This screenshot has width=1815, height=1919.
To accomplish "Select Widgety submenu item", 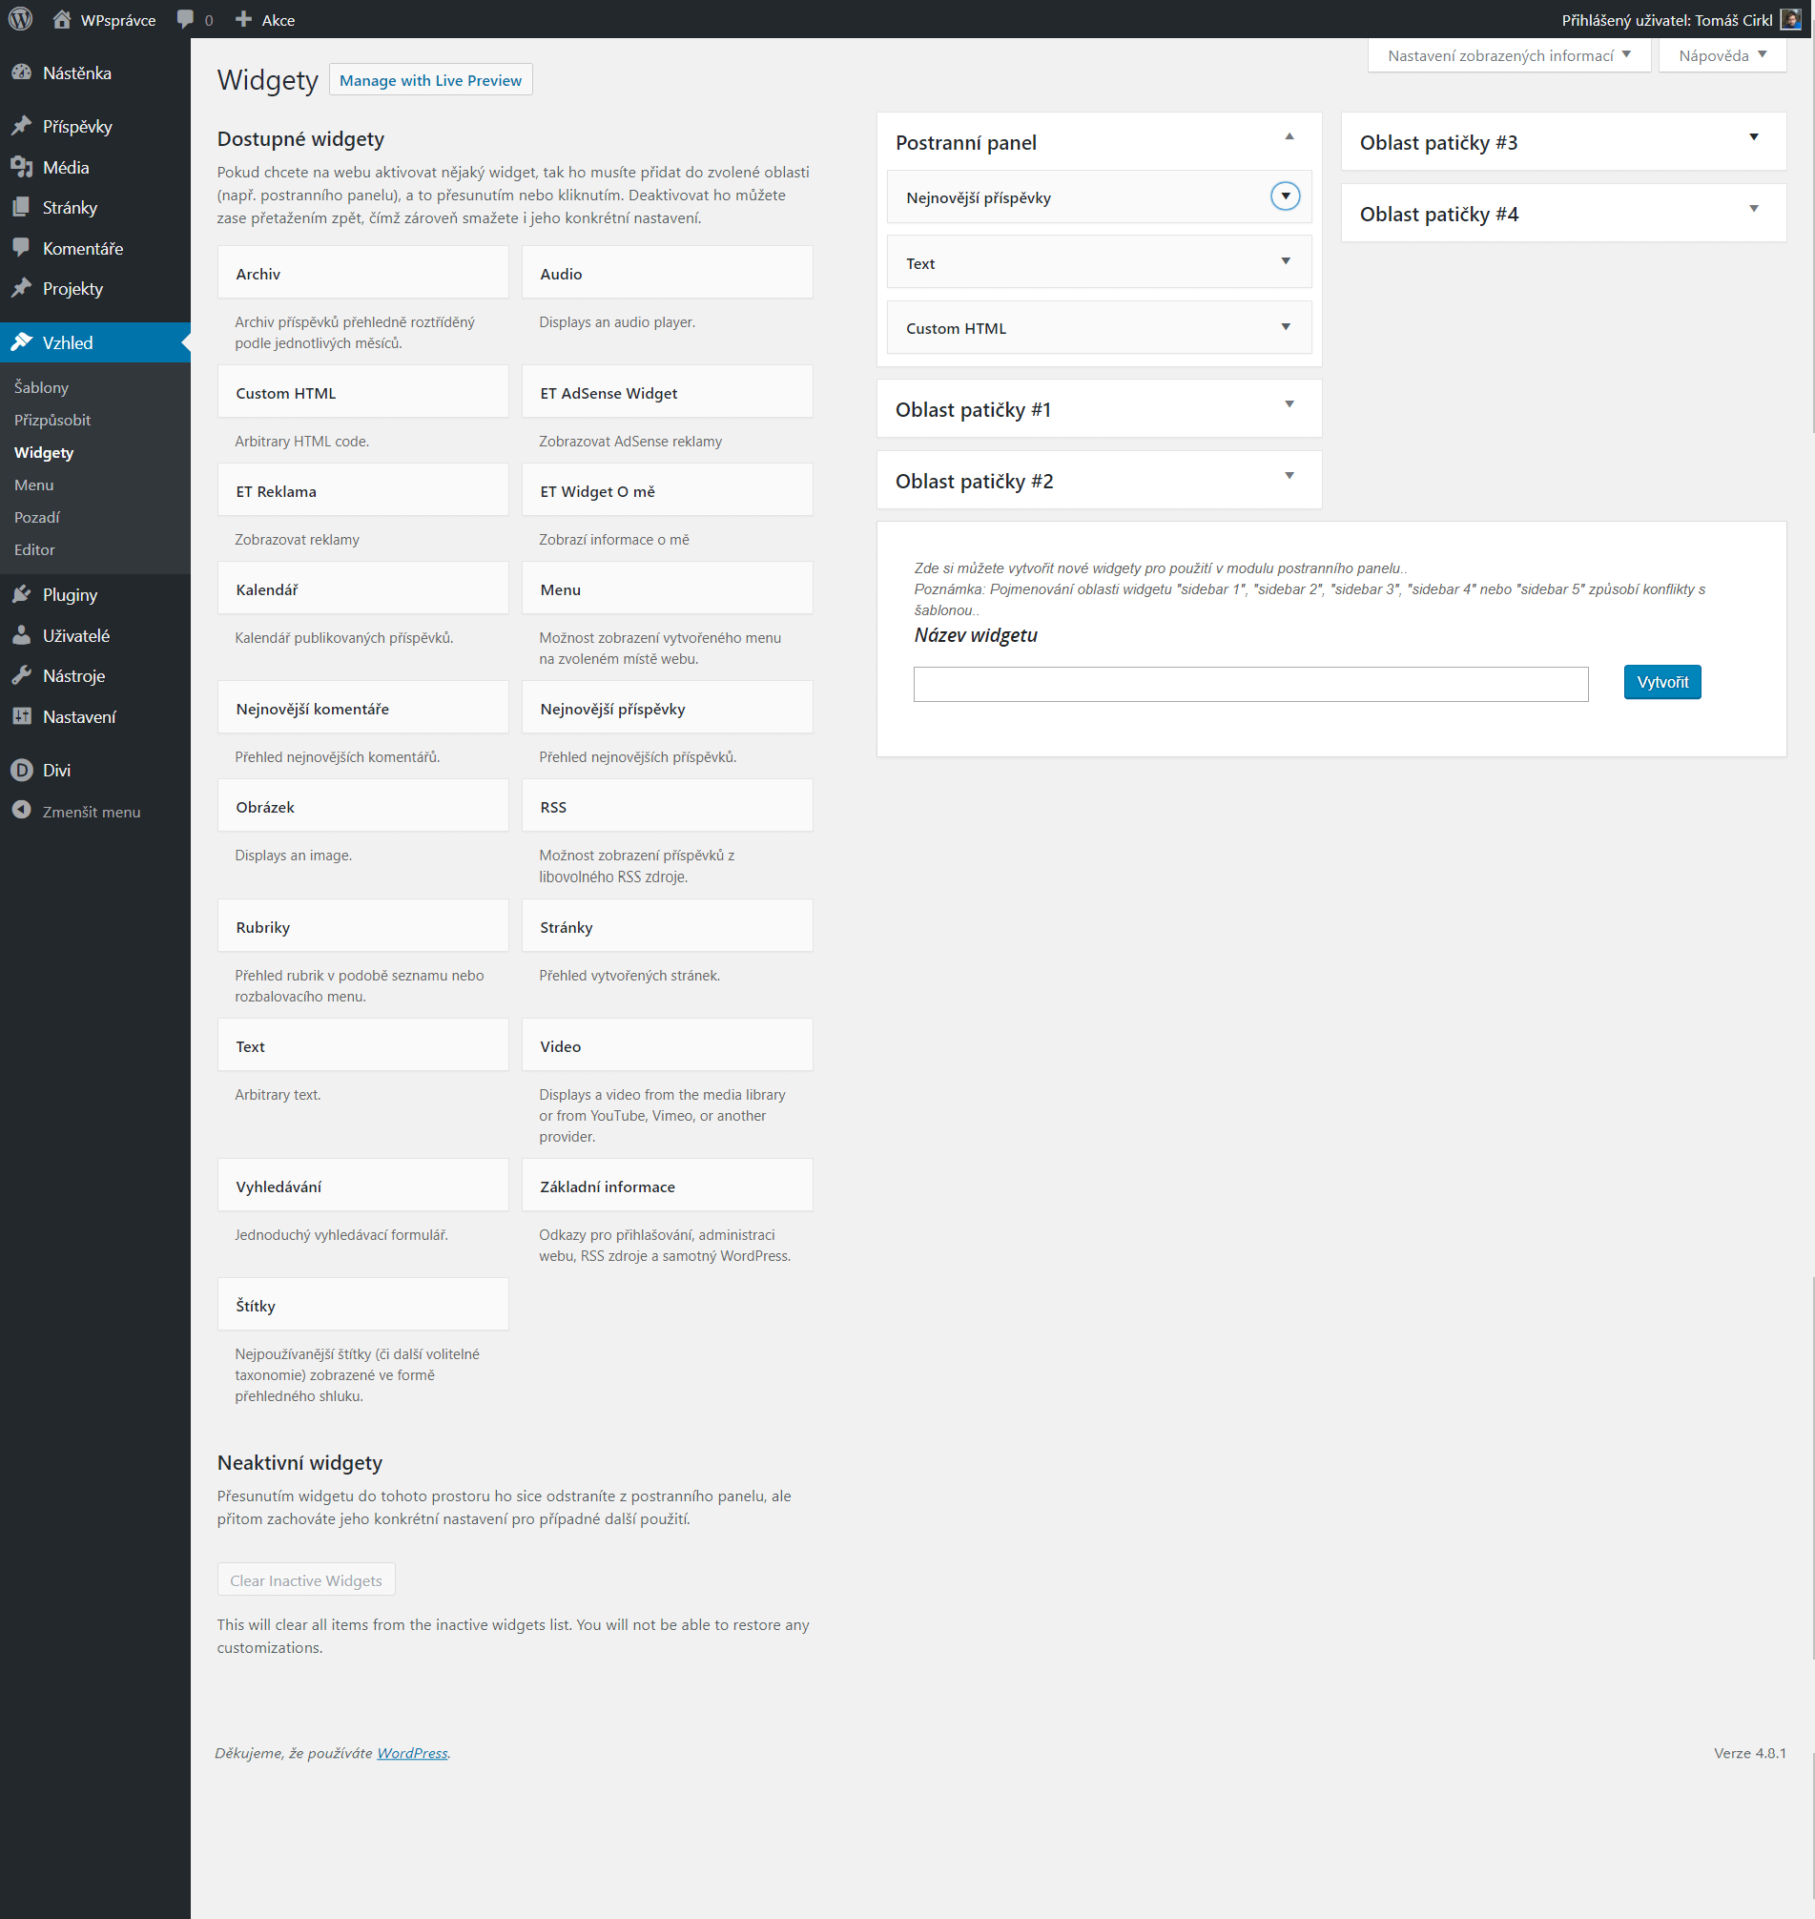I will pyautogui.click(x=44, y=452).
